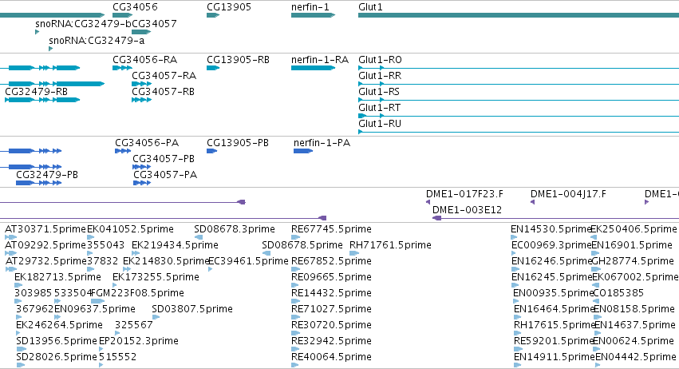Click the GM223F08.5prime EST feature
The image size is (679, 369).
pyautogui.click(x=98, y=301)
